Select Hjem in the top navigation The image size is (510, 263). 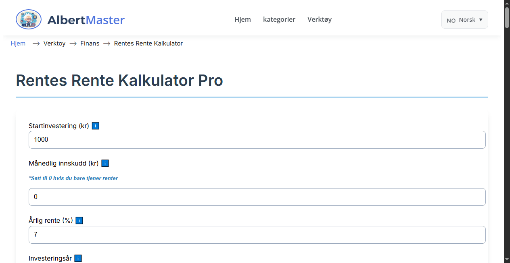[242, 19]
